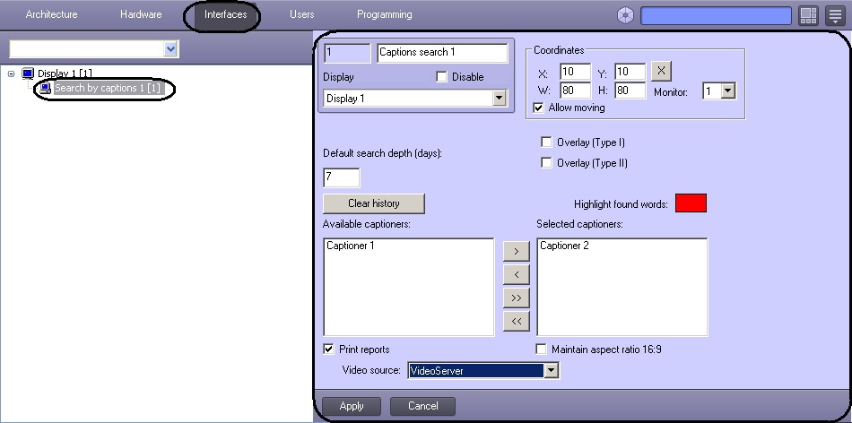Click the header search bar field
This screenshot has height=423, width=852.
(x=717, y=15)
